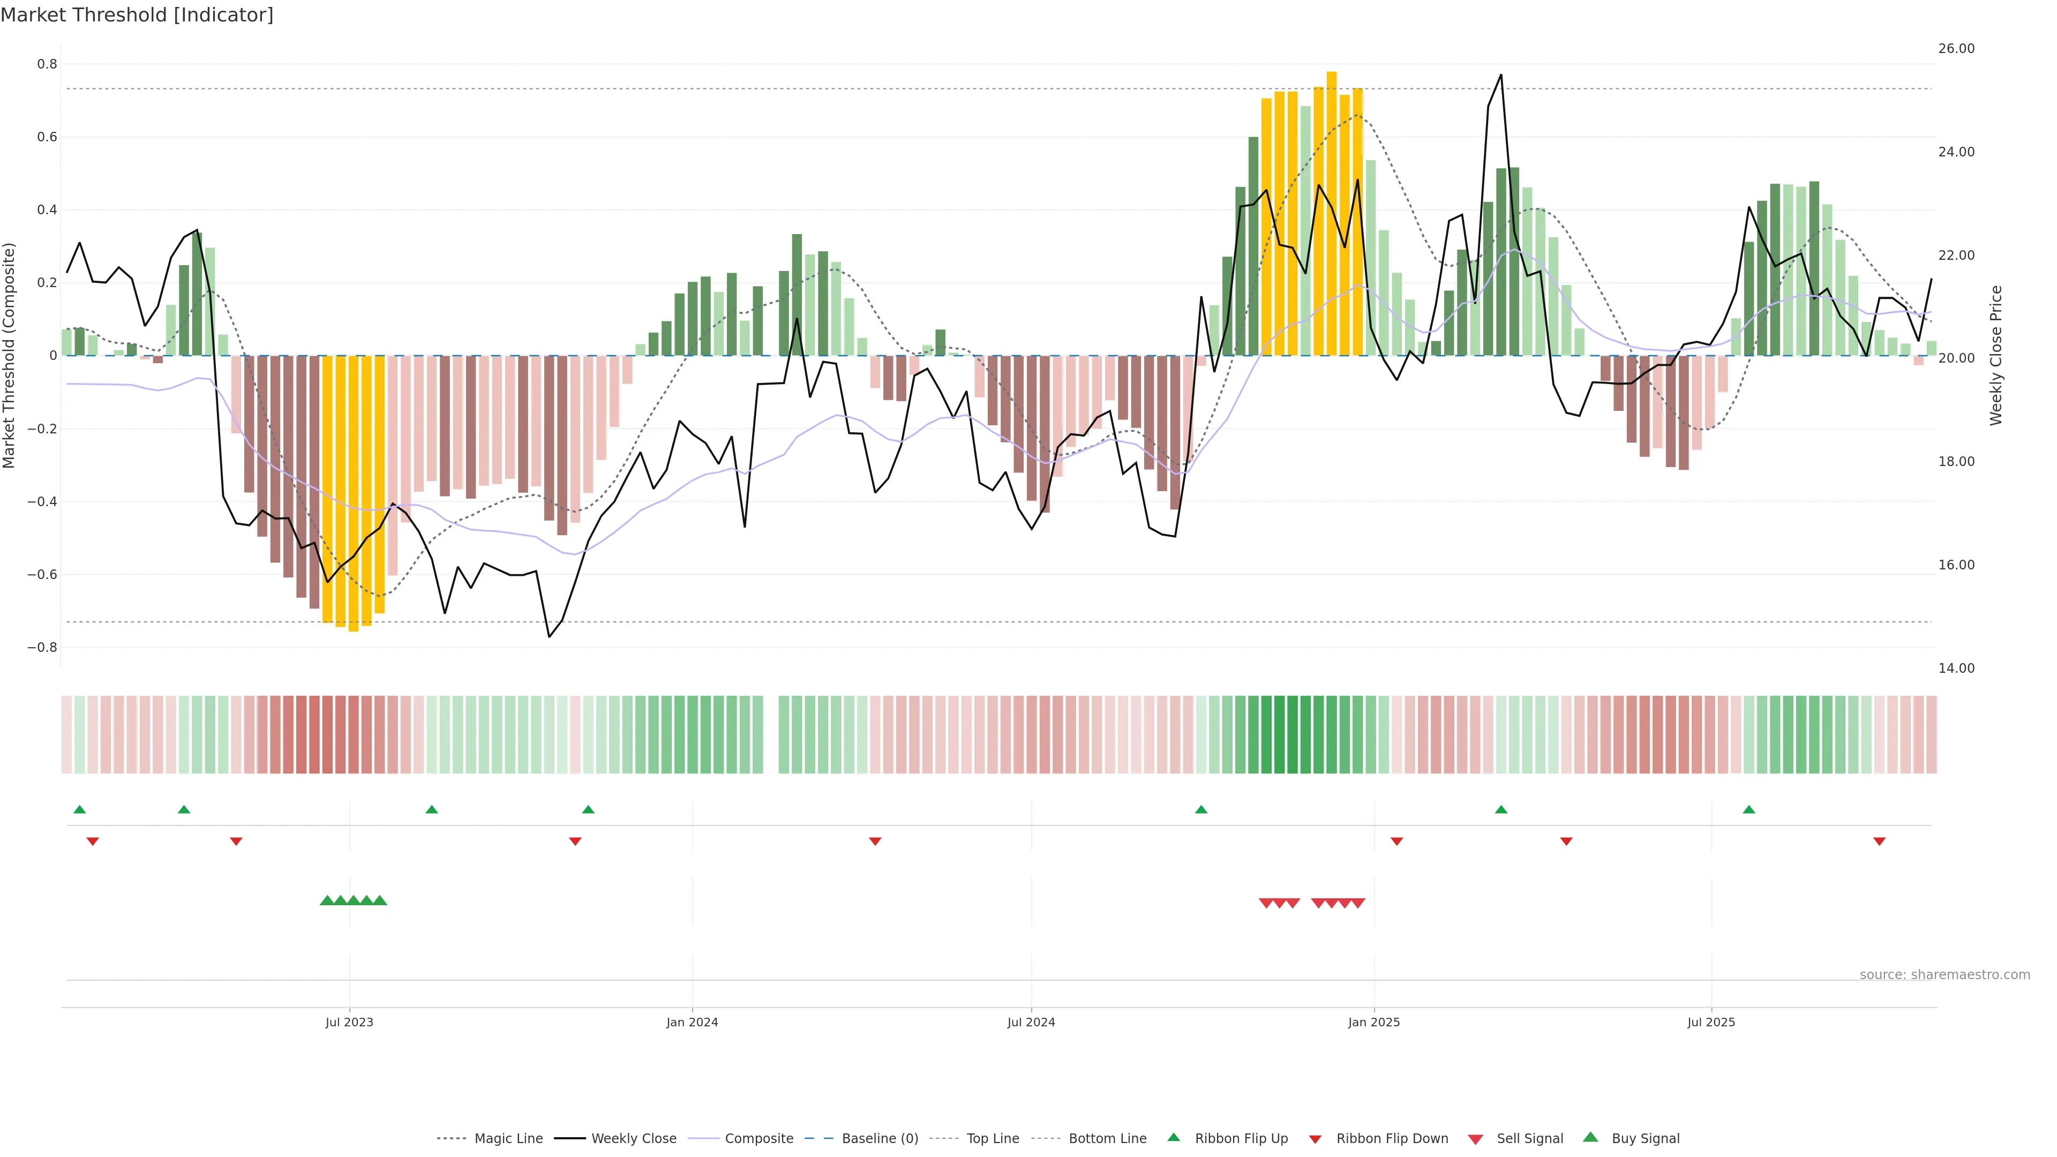The height and width of the screenshot is (1157, 2057).
Task: Click the first green ribbon flip-up marker
Action: (79, 810)
